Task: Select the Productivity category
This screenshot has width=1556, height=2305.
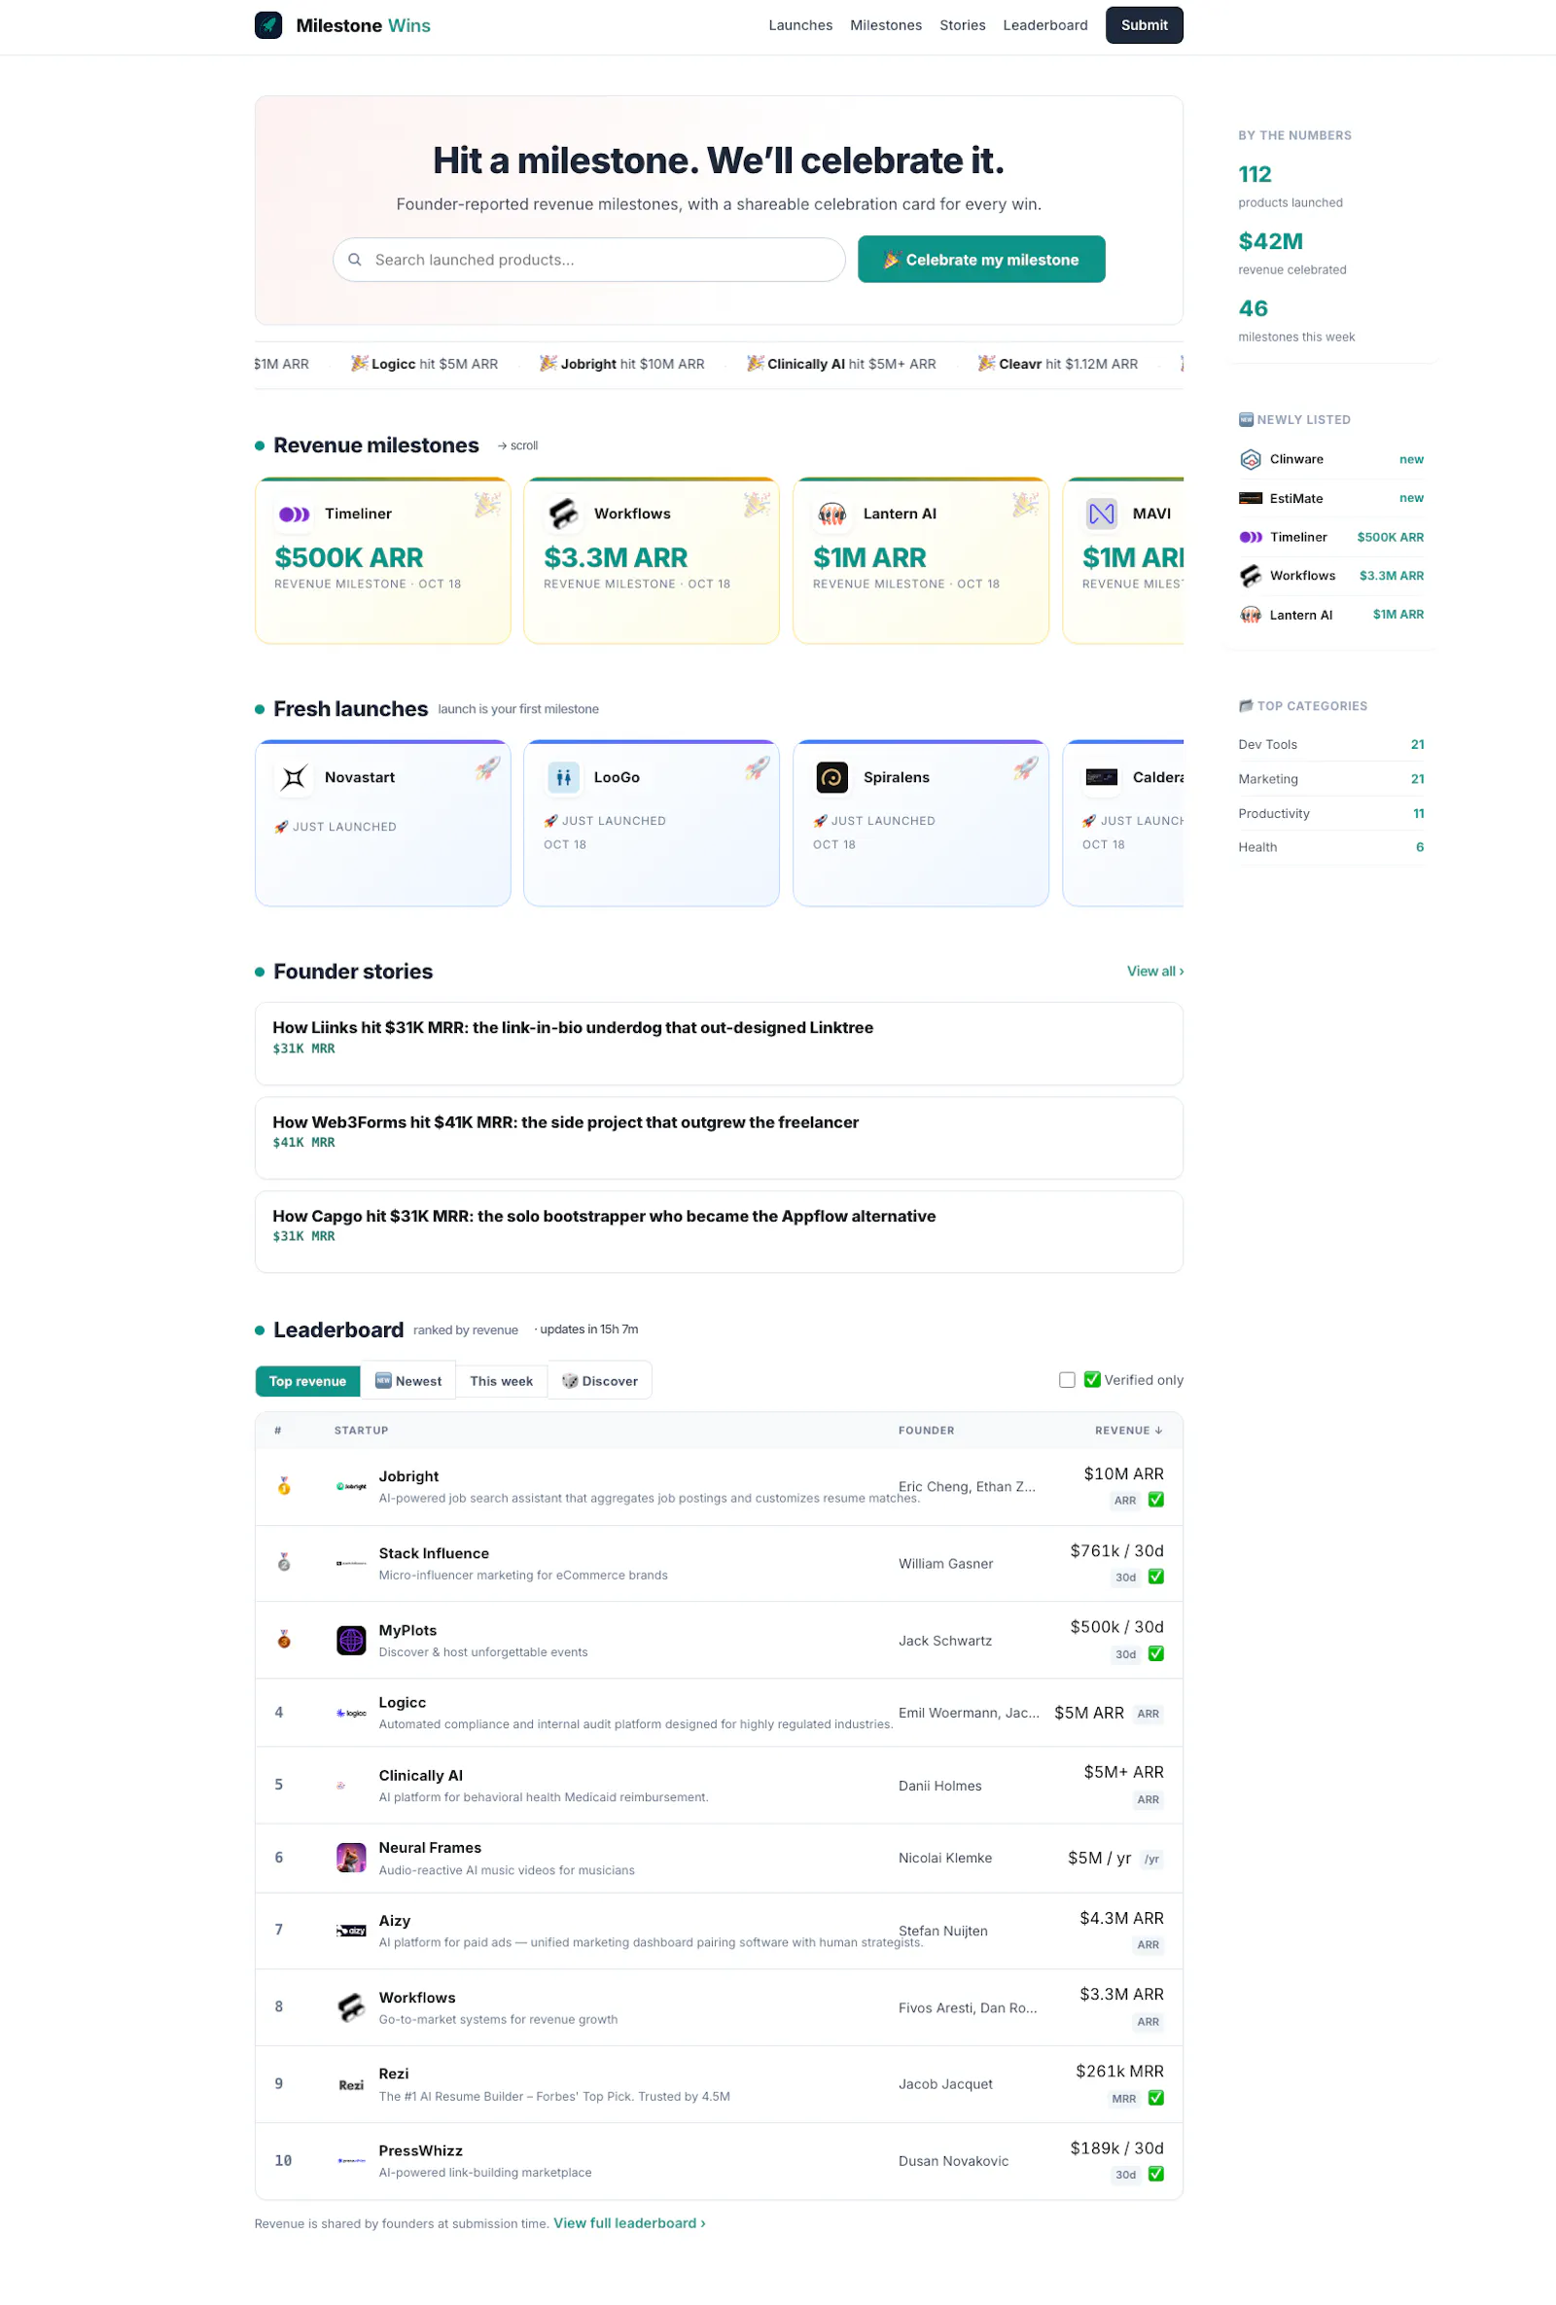Action: 1331,813
